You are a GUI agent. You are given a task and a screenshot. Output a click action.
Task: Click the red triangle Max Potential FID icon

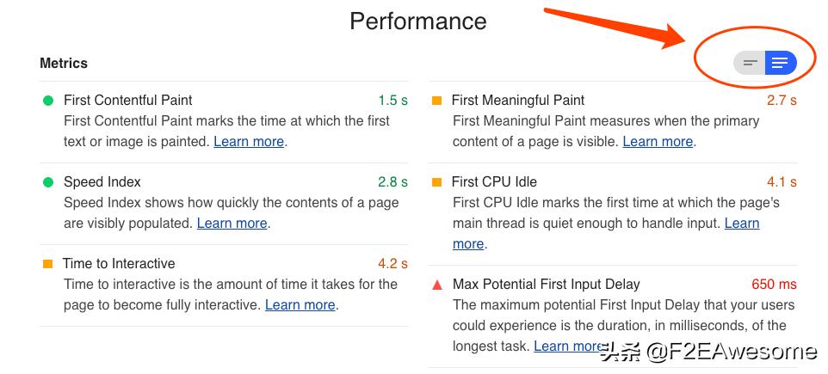(436, 285)
